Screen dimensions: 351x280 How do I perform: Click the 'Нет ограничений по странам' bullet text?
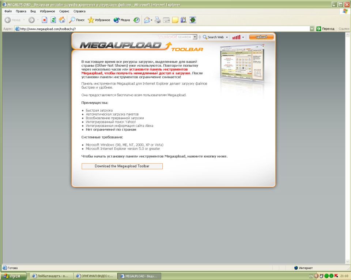pyautogui.click(x=111, y=129)
